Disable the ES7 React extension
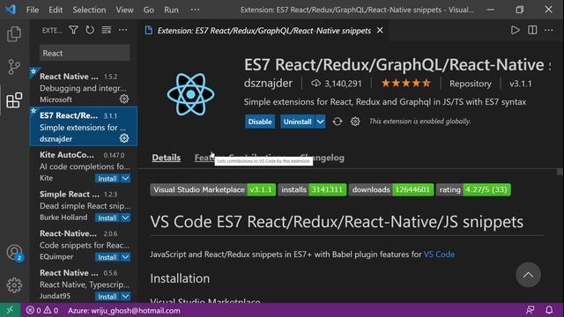This screenshot has width=564, height=317. pos(260,122)
